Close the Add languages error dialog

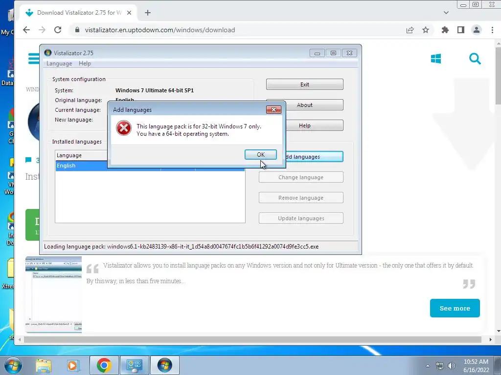pyautogui.click(x=273, y=110)
